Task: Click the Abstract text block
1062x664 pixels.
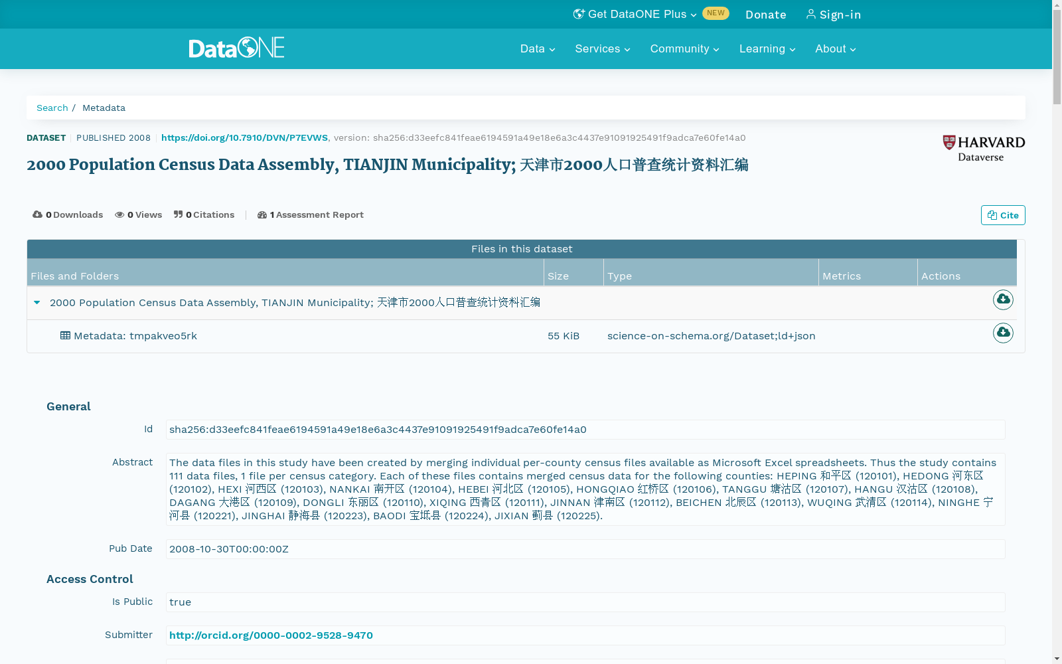Action: click(x=585, y=489)
